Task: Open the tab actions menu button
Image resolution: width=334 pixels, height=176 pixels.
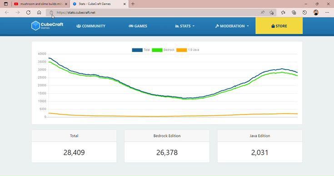Action: (x=6, y=4)
